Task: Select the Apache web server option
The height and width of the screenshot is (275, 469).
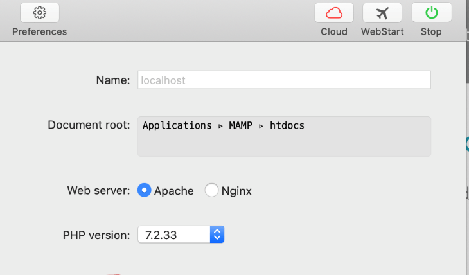Action: coord(145,191)
